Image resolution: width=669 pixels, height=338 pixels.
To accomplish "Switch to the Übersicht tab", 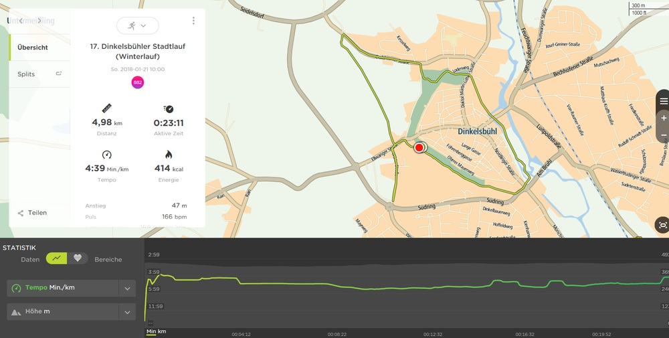I will click(33, 48).
